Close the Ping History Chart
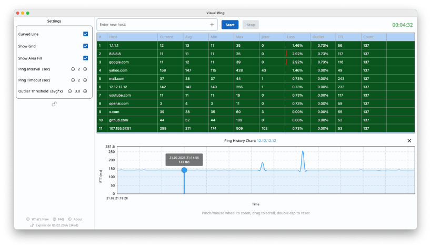The width and height of the screenshot is (431, 248). [x=409, y=141]
